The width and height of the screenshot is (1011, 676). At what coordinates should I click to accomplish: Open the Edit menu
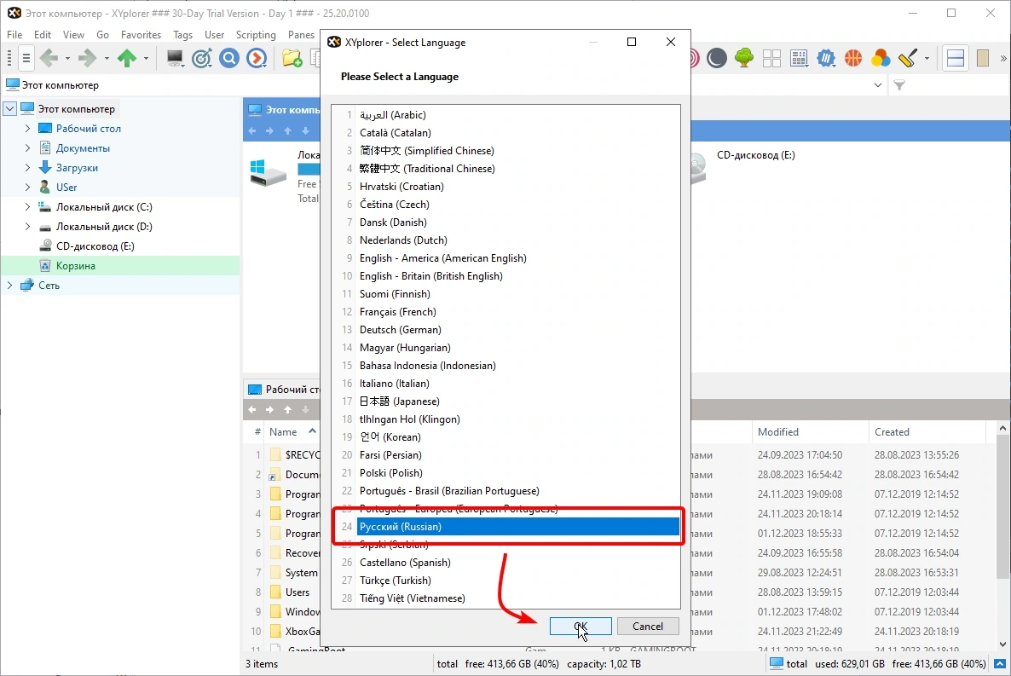(x=43, y=35)
